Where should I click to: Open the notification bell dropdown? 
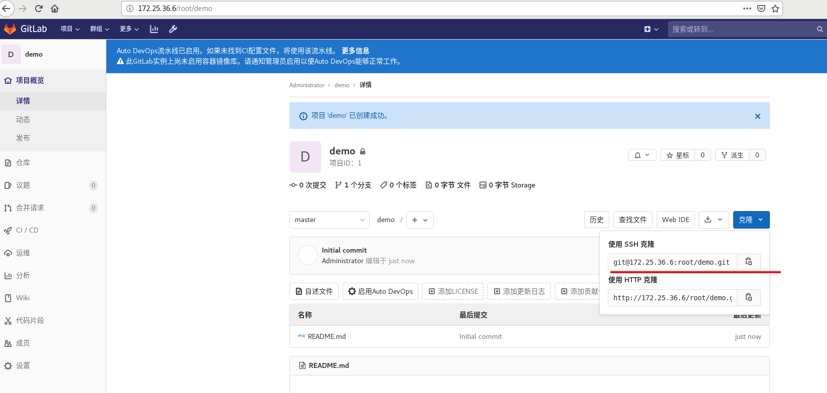[x=642, y=155]
